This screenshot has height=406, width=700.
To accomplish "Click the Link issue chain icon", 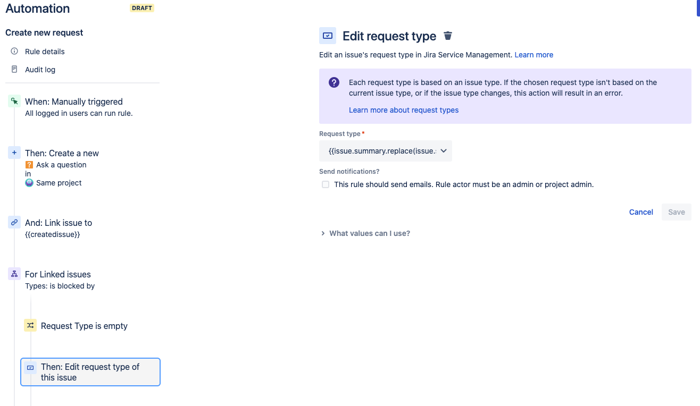I will click(x=14, y=222).
